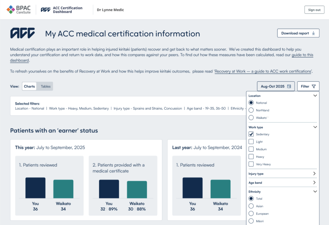Select the Northland location radio button

[x=251, y=110]
